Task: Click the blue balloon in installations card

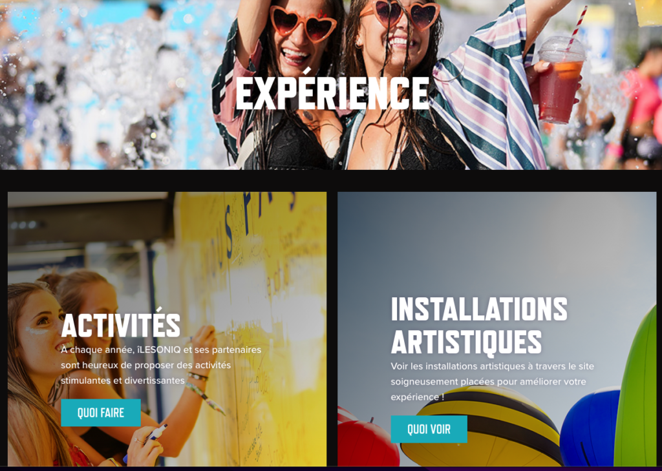Action: [590, 427]
